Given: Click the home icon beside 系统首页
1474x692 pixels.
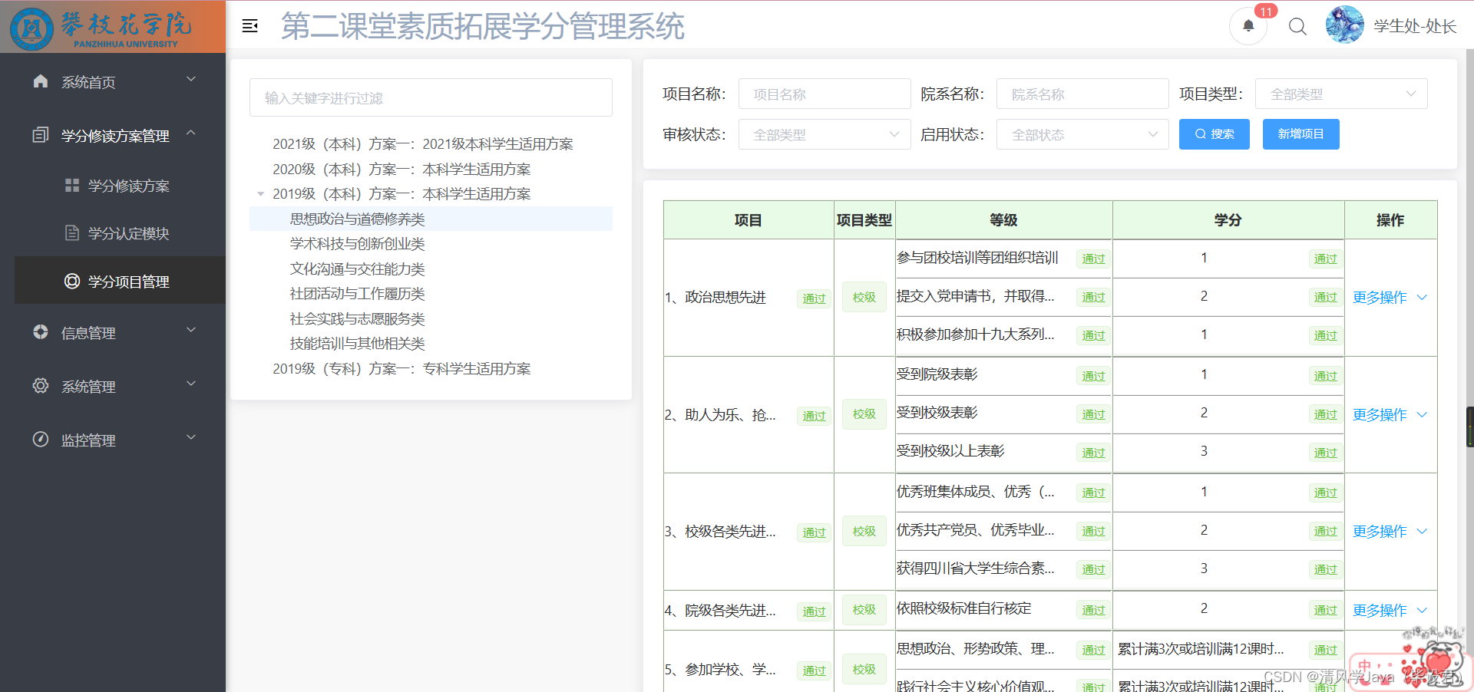Looking at the screenshot, I should click(41, 81).
